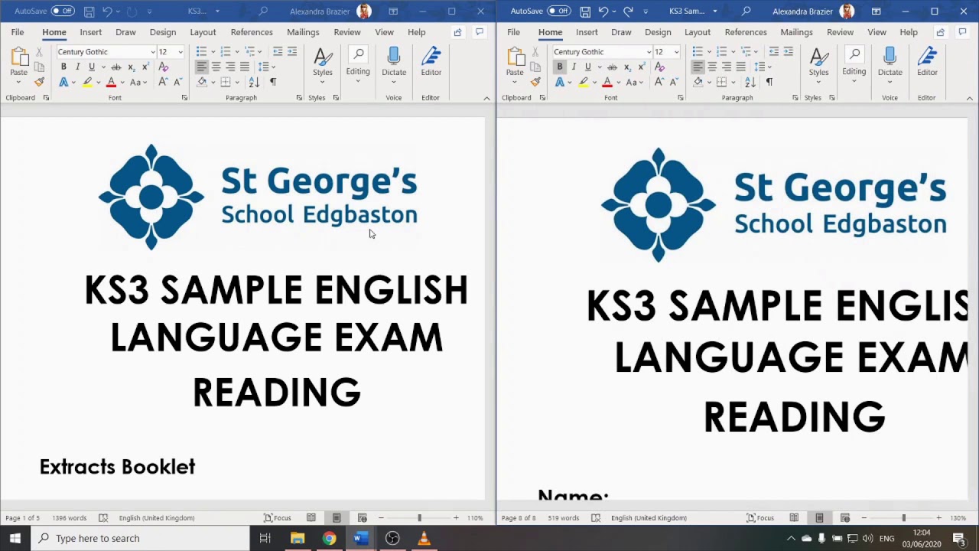
Task: Open File menu in right window
Action: pyautogui.click(x=513, y=32)
